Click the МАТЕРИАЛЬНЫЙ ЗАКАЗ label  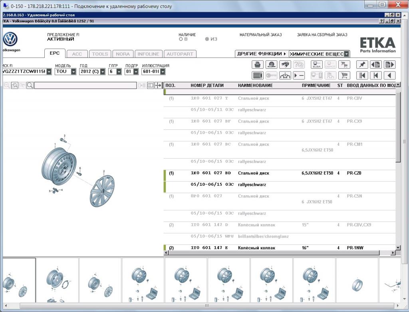pos(260,35)
